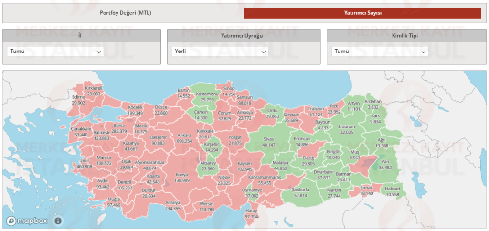Click Hatay province 97.704
The height and width of the screenshot is (231, 489).
pyautogui.click(x=251, y=213)
